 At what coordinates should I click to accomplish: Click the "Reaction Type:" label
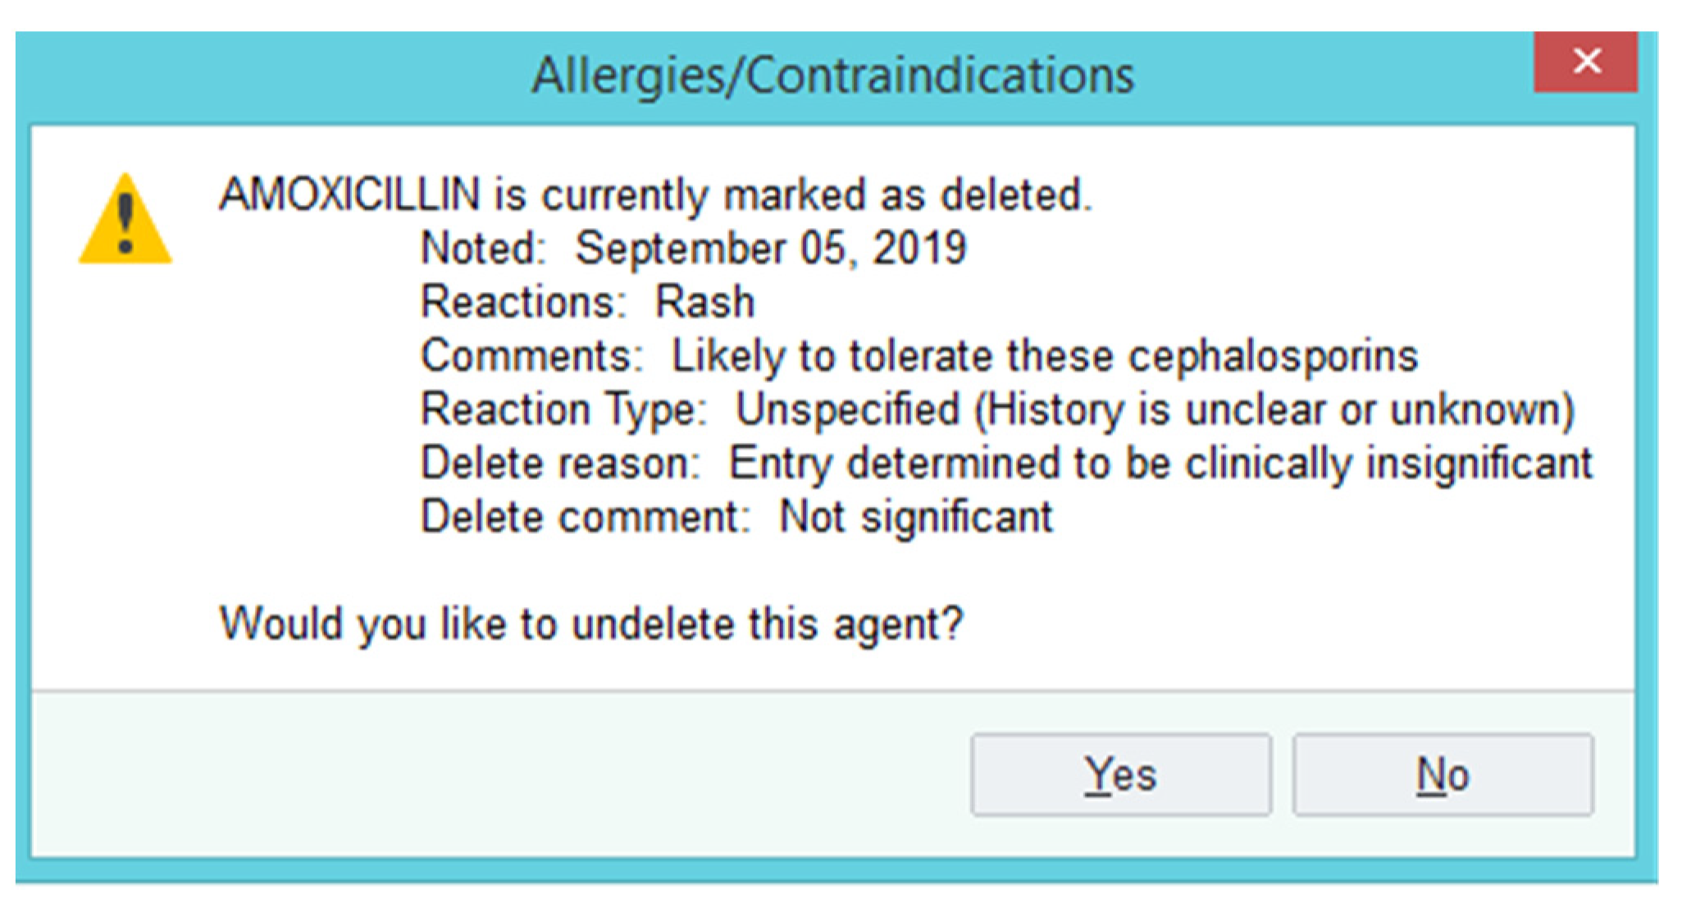point(563,409)
